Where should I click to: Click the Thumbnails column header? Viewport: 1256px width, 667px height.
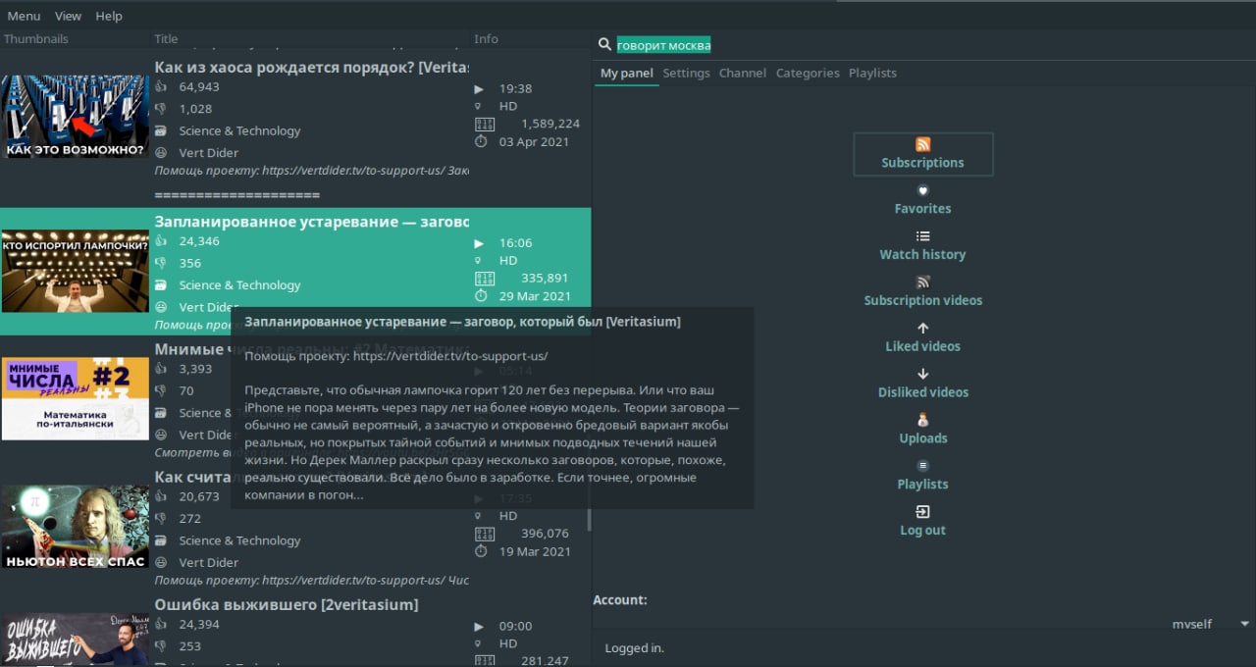pos(36,39)
